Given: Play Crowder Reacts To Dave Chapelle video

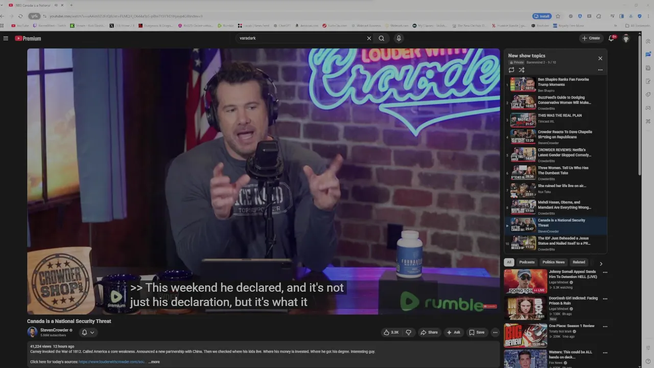Looking at the screenshot, I should [x=556, y=137].
